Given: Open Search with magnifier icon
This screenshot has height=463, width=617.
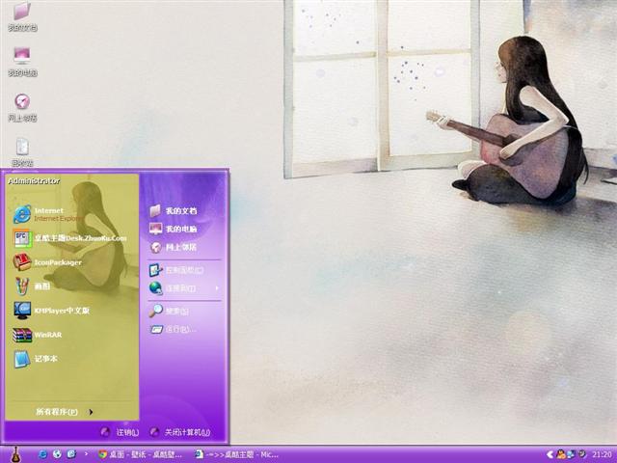Looking at the screenshot, I should pos(170,311).
